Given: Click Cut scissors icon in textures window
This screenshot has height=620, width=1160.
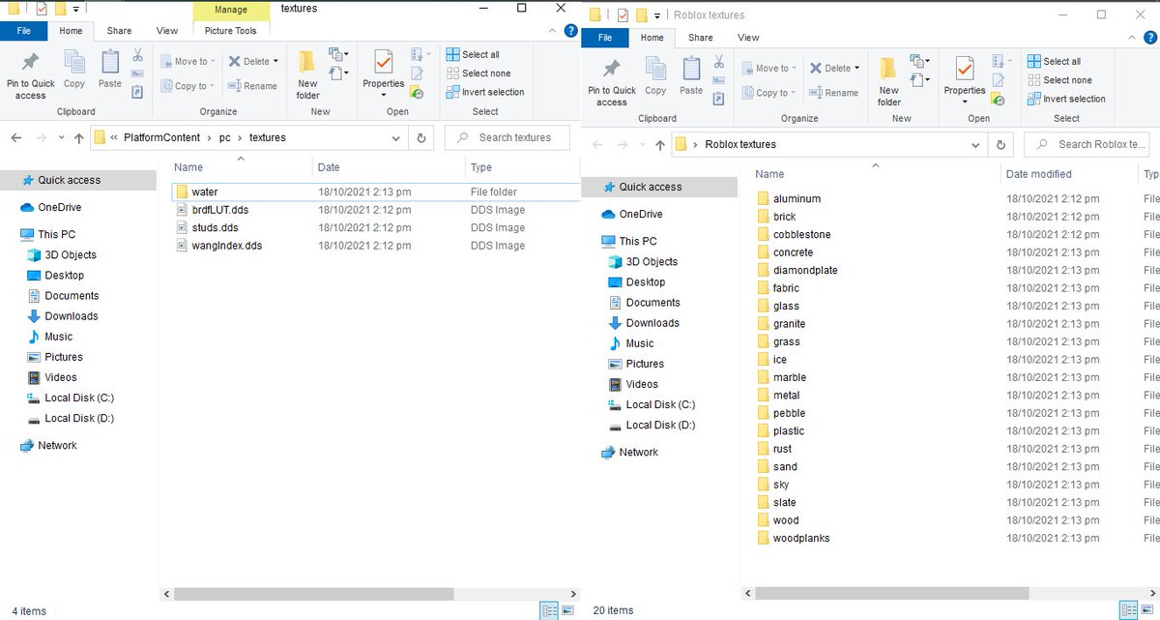Looking at the screenshot, I should click(x=137, y=55).
